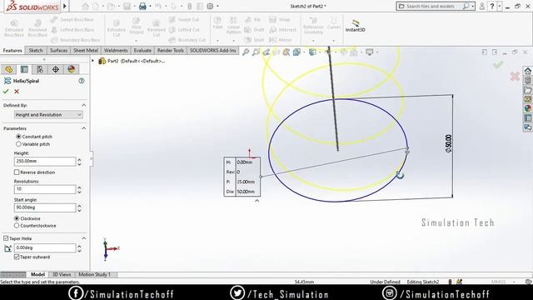533x300 pixels.
Task: Click the Home icon in the quick access bar
Action: point(85,6)
